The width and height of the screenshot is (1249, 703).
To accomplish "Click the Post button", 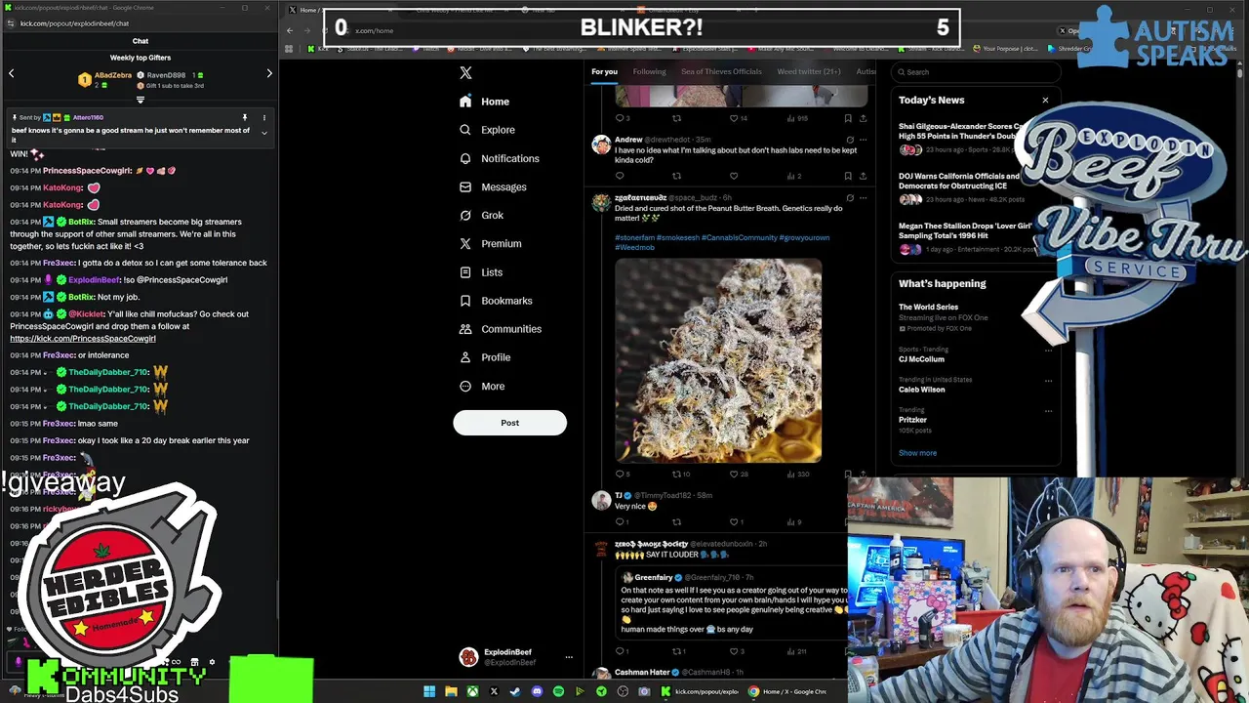I will coord(509,423).
